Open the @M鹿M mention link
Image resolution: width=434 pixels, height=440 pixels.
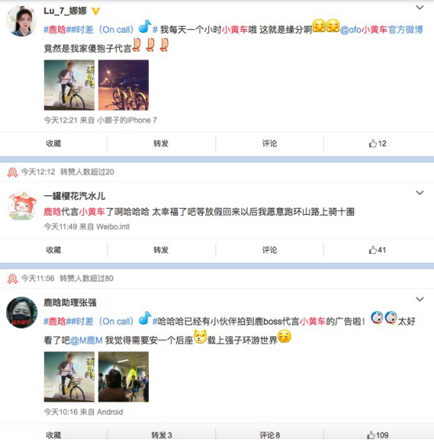[x=86, y=340]
